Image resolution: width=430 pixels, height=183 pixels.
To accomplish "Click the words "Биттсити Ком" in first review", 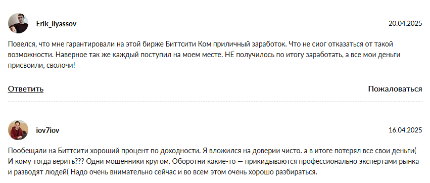I will [x=184, y=44].
